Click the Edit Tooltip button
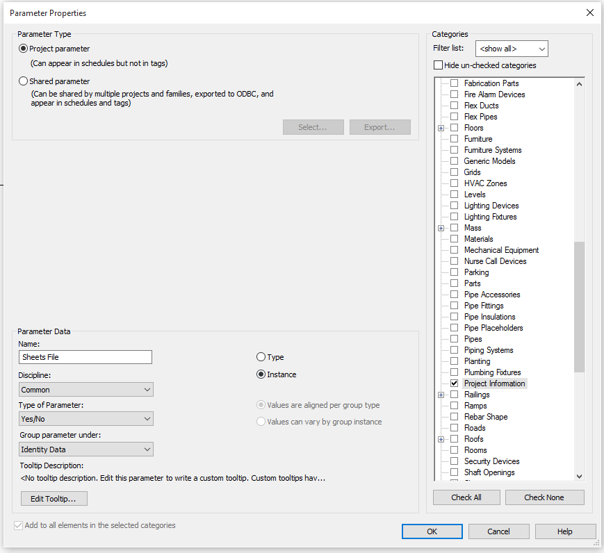 pos(54,498)
